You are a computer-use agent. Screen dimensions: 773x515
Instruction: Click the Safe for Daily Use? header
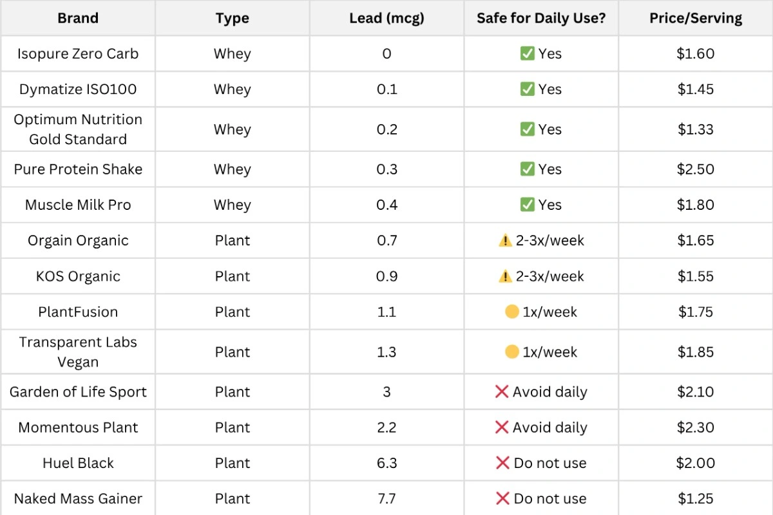pyautogui.click(x=541, y=18)
